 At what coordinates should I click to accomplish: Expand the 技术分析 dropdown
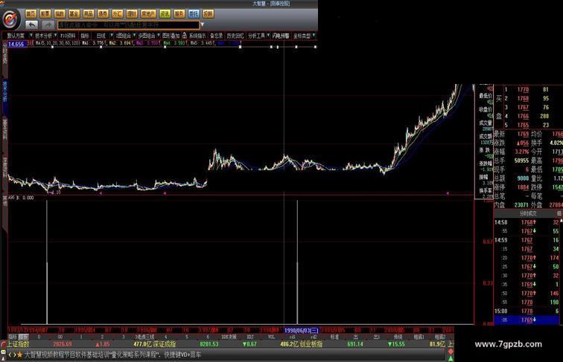click(55, 36)
